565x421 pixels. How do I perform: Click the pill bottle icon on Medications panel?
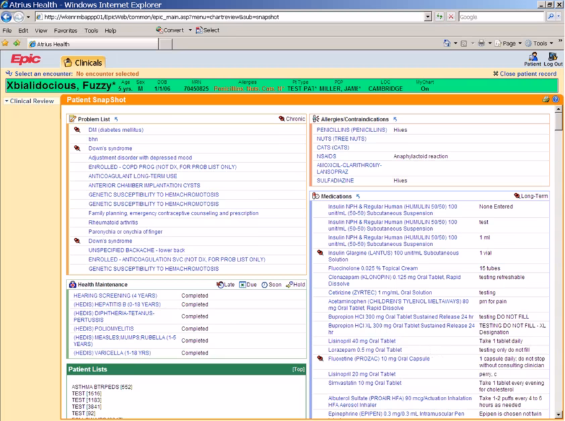pos(314,196)
